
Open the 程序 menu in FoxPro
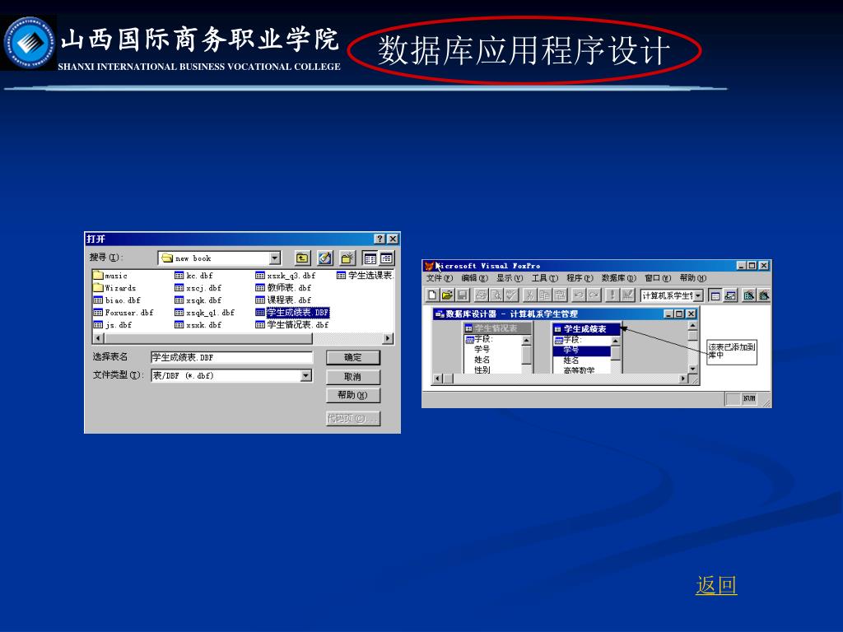tap(580, 278)
